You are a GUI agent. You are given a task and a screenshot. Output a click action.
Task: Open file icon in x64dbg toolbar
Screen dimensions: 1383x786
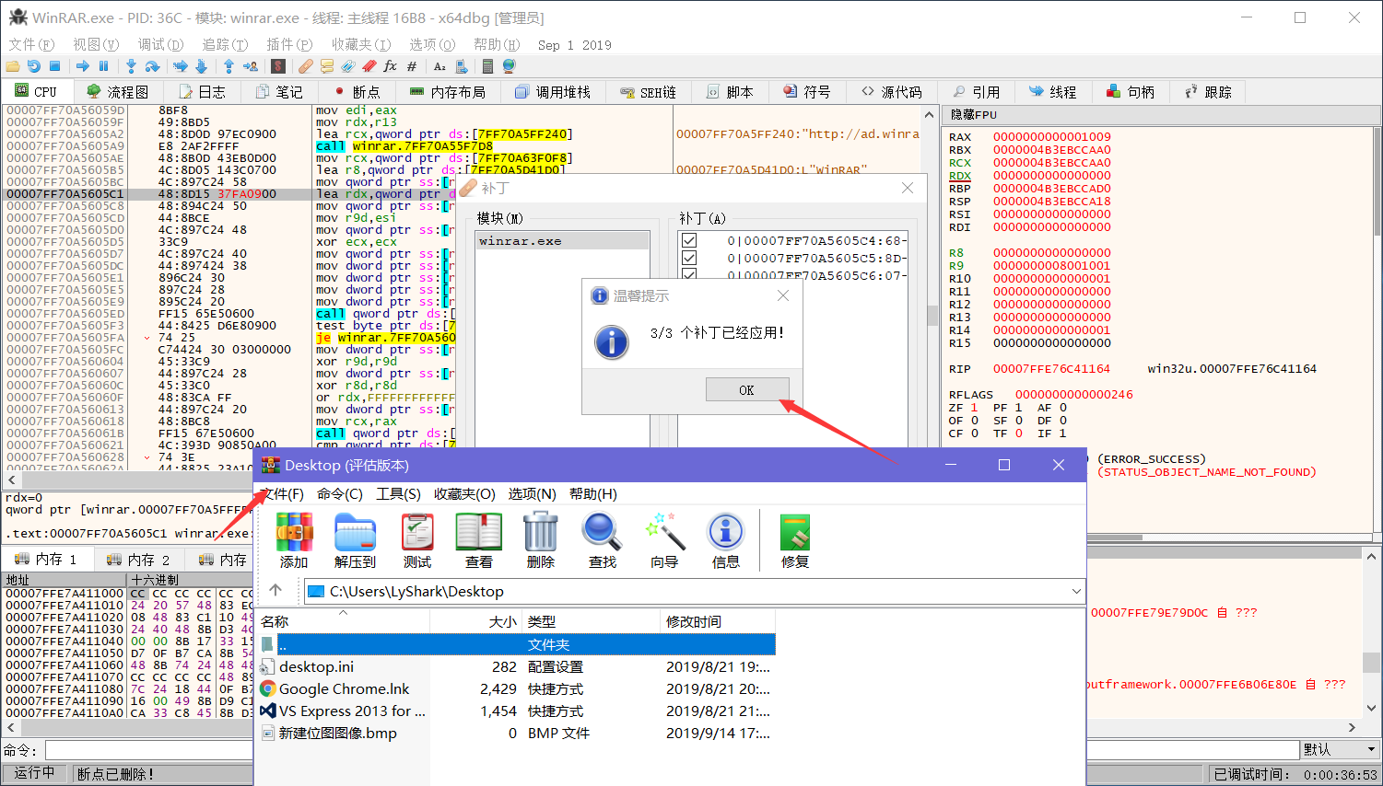pyautogui.click(x=13, y=66)
